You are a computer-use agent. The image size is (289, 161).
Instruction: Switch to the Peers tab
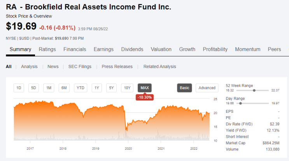[274, 49]
